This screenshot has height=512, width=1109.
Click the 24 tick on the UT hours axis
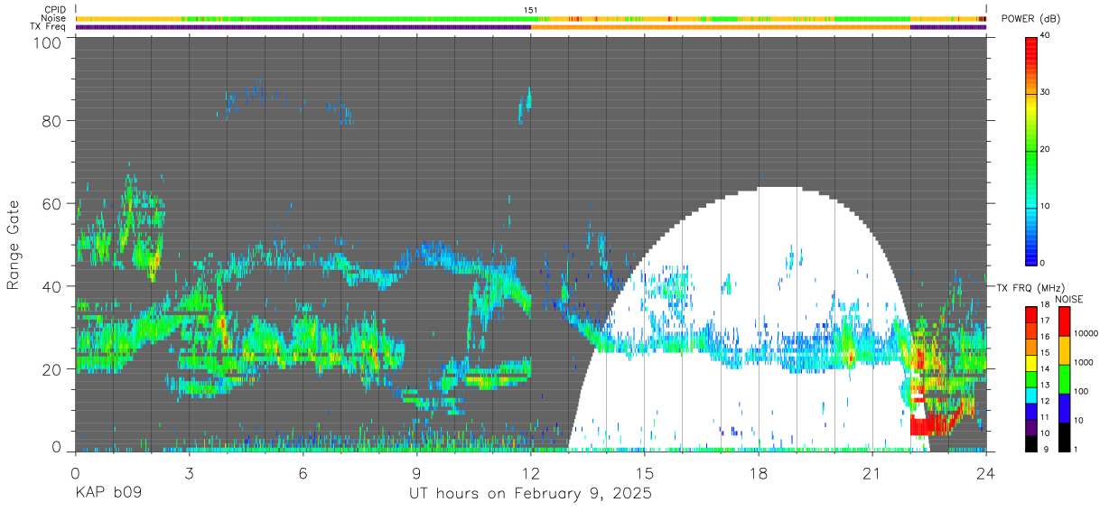(x=986, y=473)
